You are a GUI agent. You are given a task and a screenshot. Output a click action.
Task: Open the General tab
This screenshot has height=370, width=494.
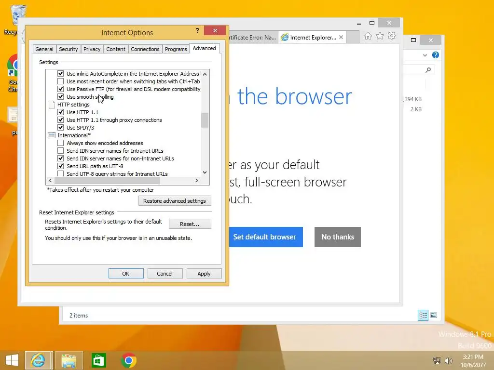pos(44,49)
